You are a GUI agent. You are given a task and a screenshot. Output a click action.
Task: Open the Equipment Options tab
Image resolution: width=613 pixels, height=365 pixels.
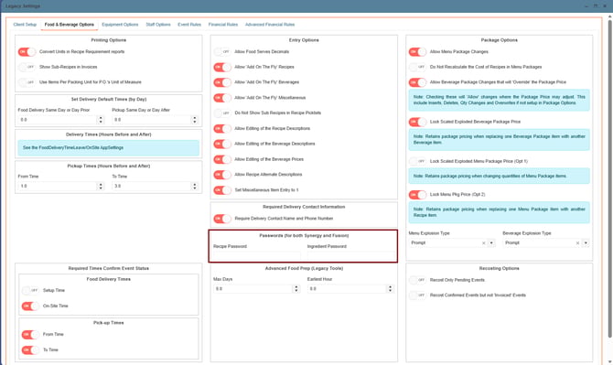click(x=120, y=24)
